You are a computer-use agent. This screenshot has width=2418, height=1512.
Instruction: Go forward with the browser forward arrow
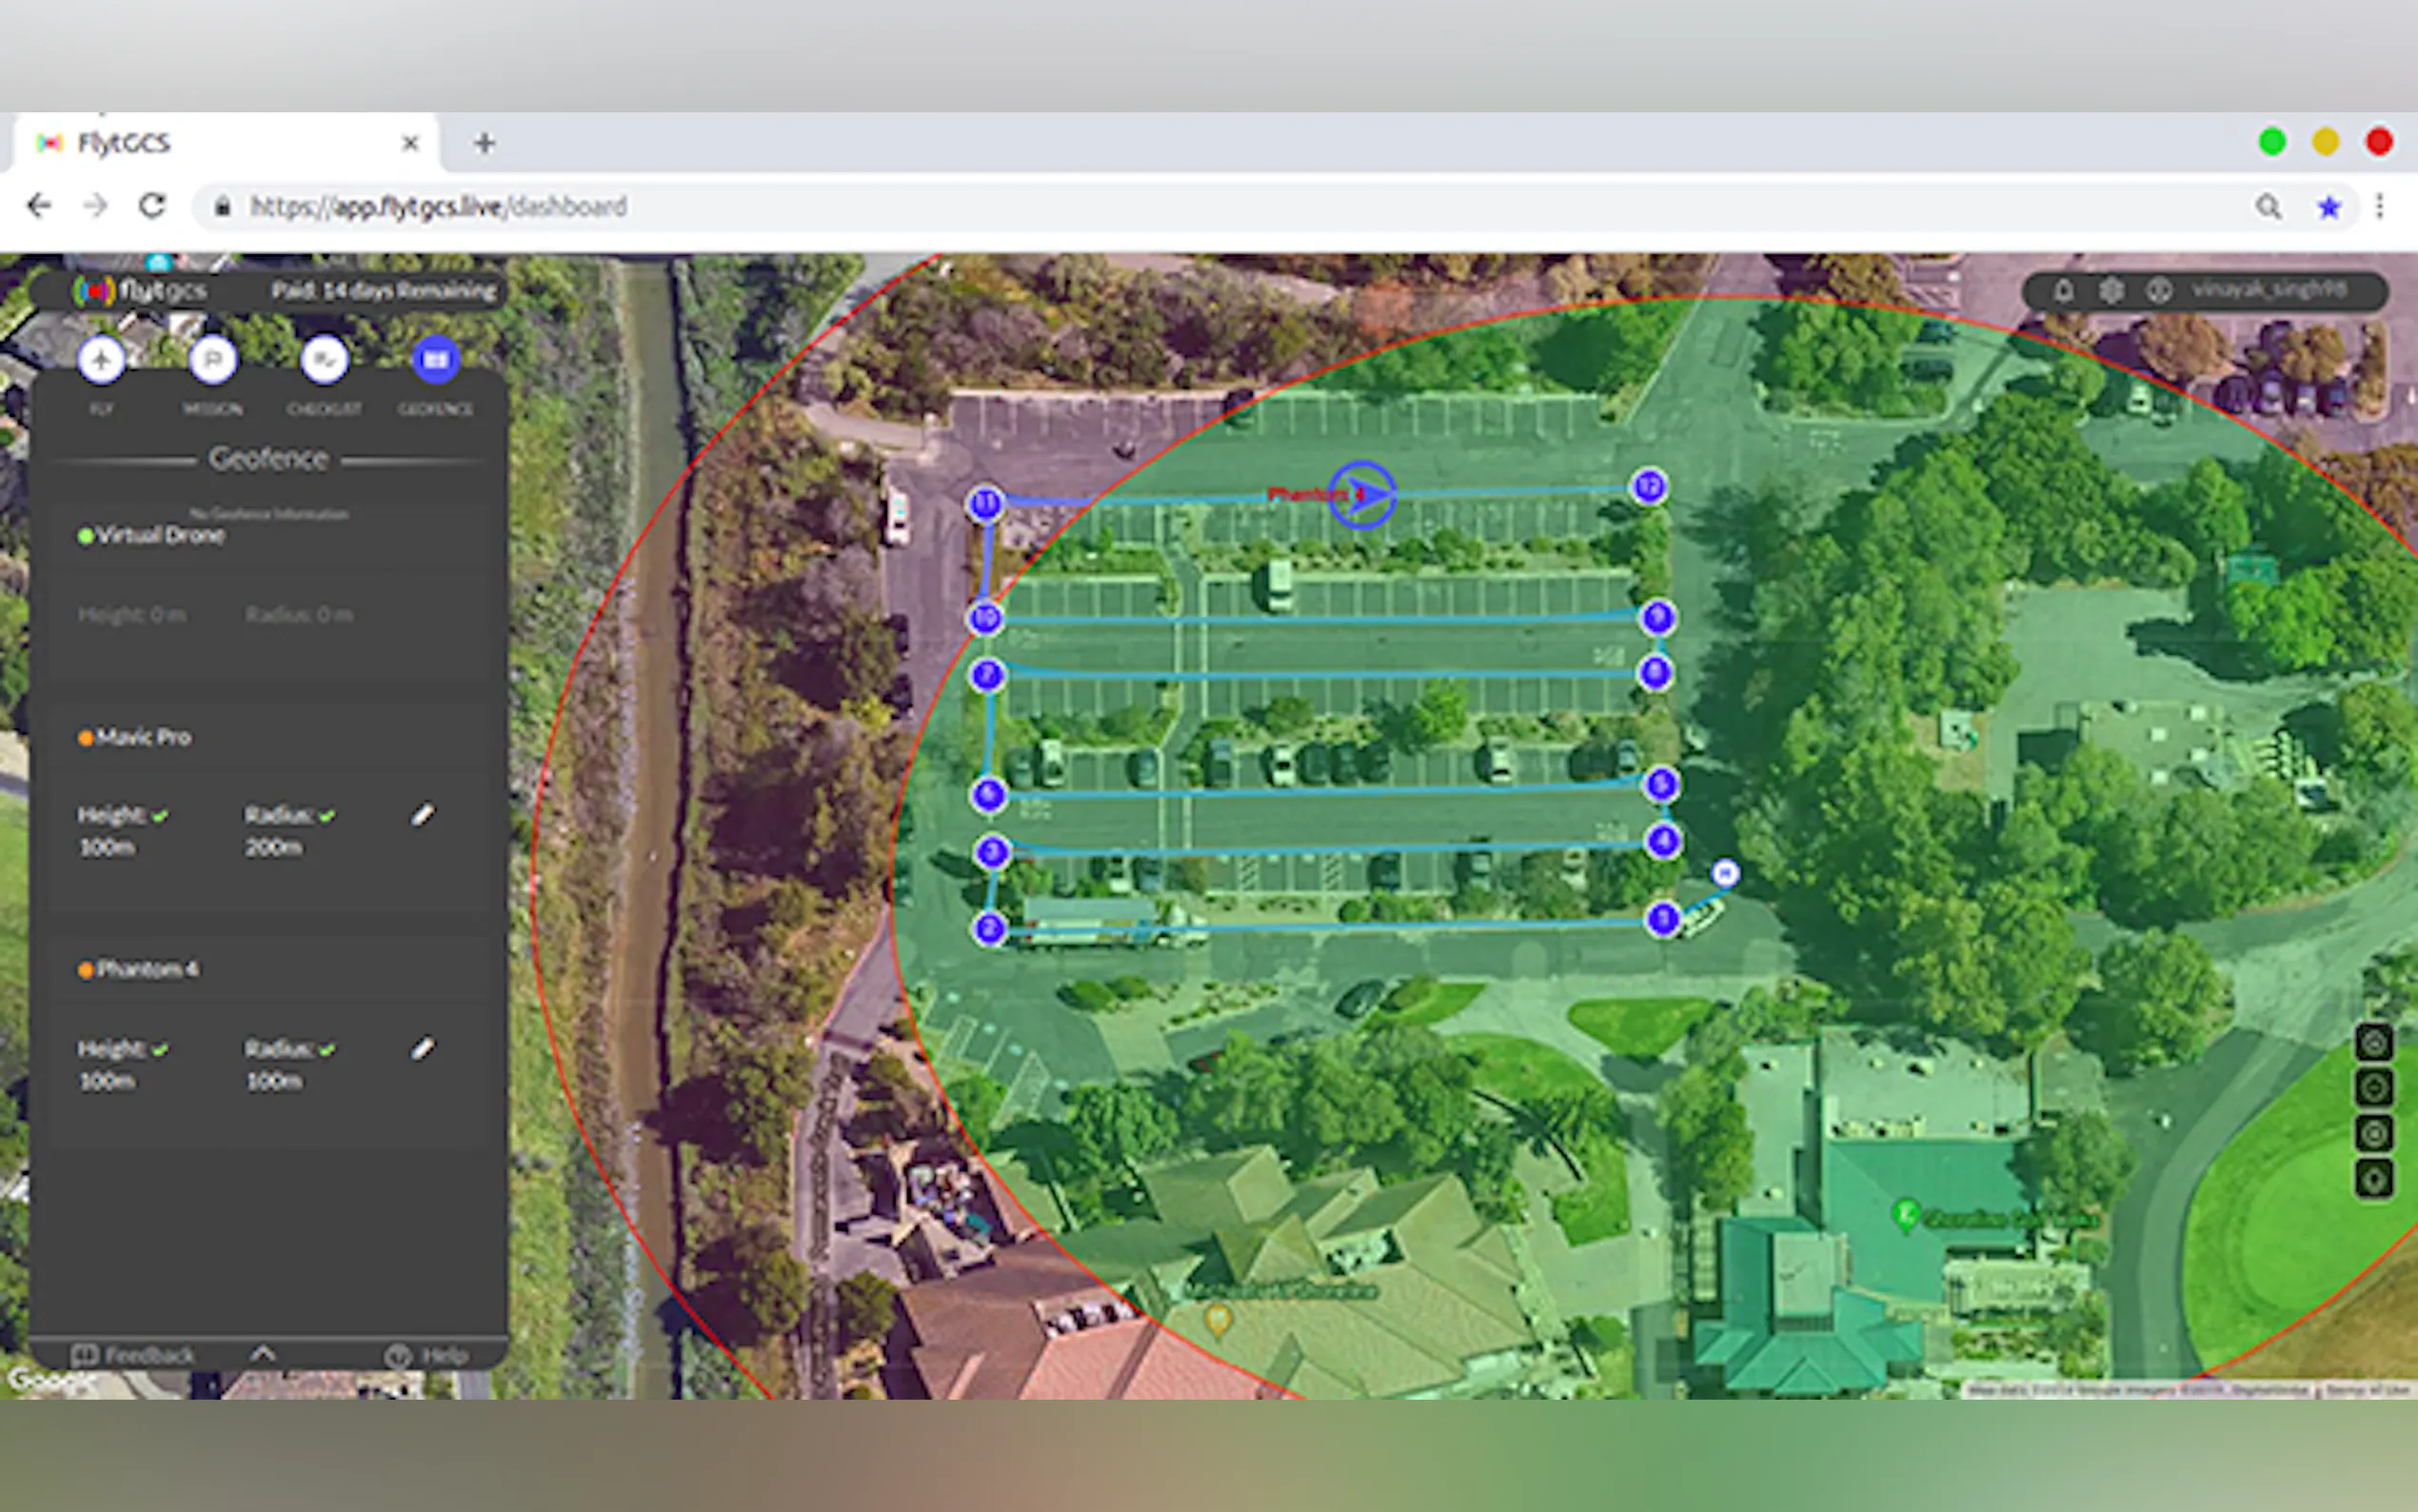(x=96, y=206)
